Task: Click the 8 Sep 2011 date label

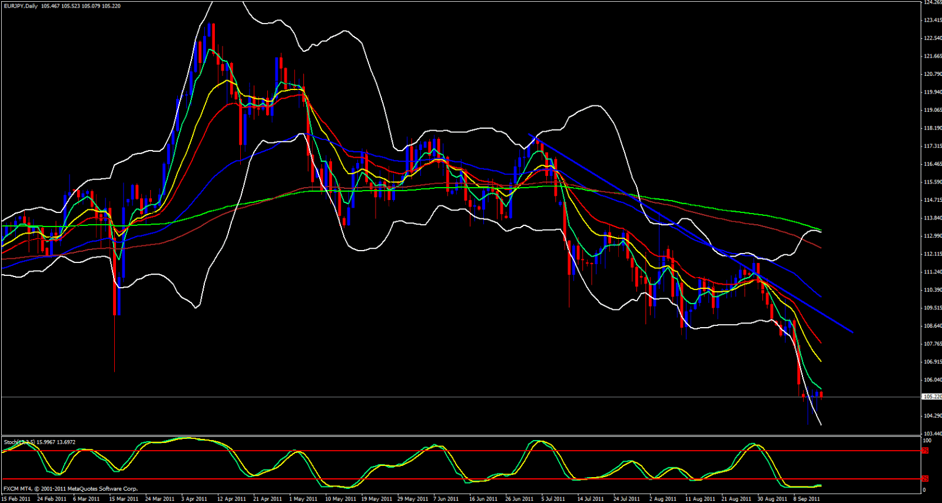Action: pyautogui.click(x=807, y=499)
